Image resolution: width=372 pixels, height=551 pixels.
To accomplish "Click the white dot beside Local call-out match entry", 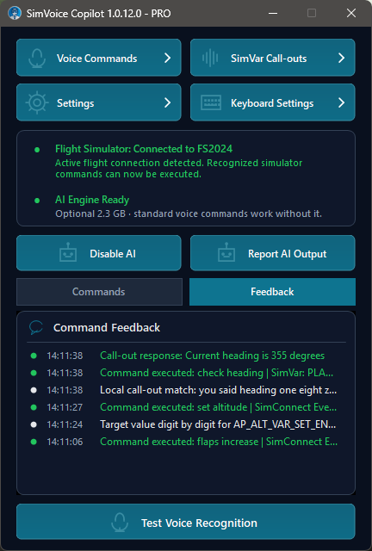I will click(x=34, y=390).
